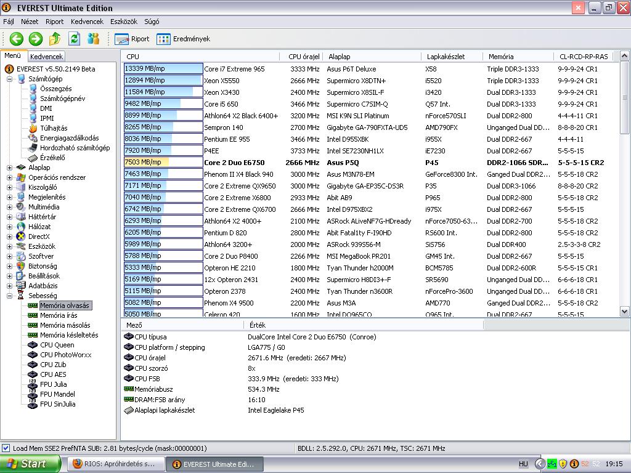Image resolution: width=631 pixels, height=473 pixels.
Task: Click the 13339 MB/mp result bar
Action: click(x=163, y=69)
